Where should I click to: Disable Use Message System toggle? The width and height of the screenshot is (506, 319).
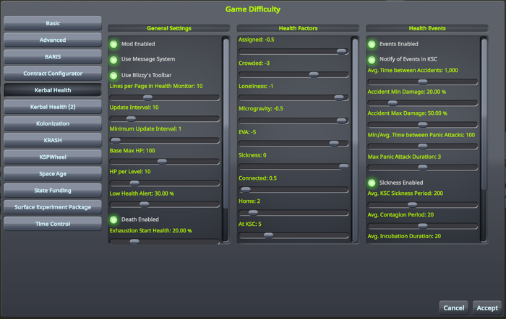(113, 59)
